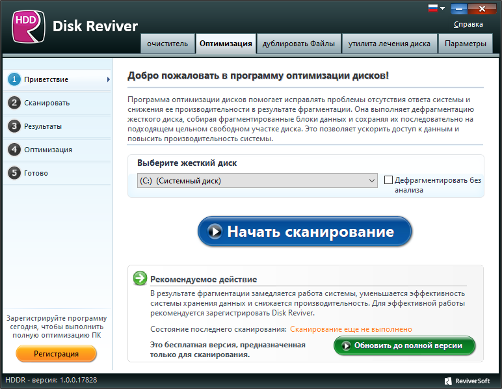Viewport: 502px width, 389px height.
Task: Click the Russian flag language icon
Action: [433, 8]
